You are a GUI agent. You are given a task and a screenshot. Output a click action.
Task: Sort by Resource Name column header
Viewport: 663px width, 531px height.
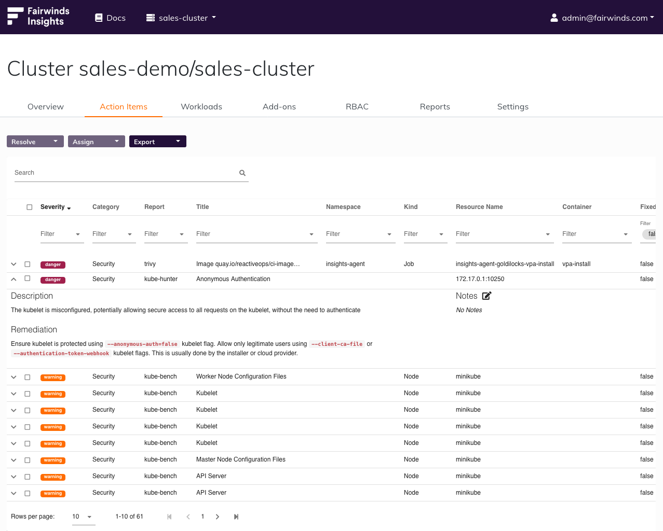pyautogui.click(x=479, y=207)
